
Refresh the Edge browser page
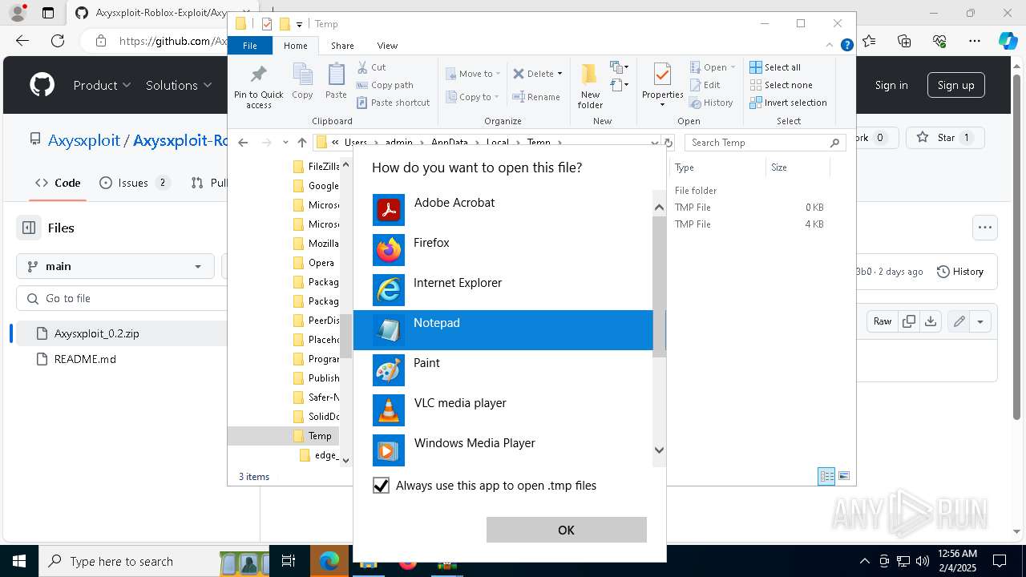[x=58, y=41]
